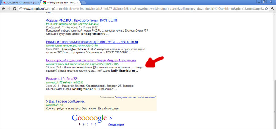276x129 pixels.
Task: Select the Ionik4@rambler.ru Поиск tab
Action: click(60, 3)
